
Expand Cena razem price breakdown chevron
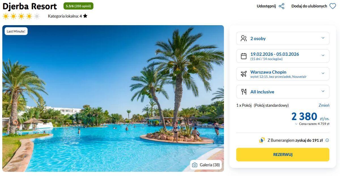pyautogui.click(x=296, y=124)
